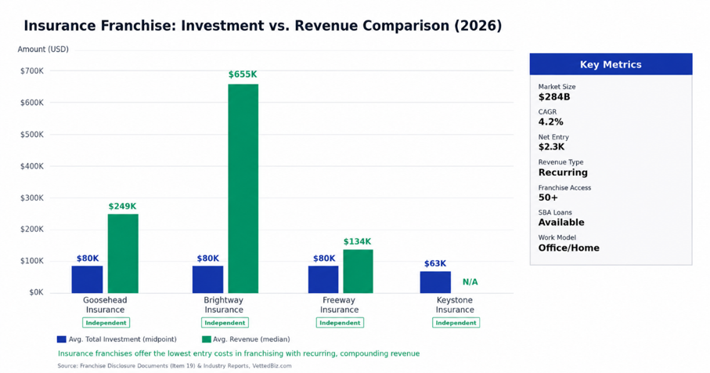
Task: Click the Independent badge under Keystone Insurance
Action: [456, 323]
